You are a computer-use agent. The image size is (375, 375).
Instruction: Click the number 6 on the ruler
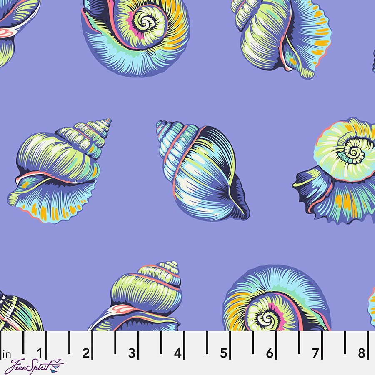[270, 353]
